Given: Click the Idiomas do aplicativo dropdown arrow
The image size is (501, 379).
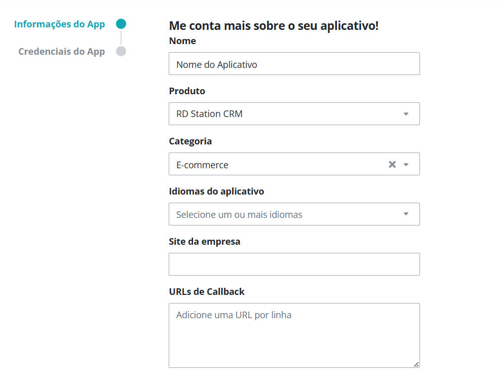Looking at the screenshot, I should pyautogui.click(x=406, y=214).
